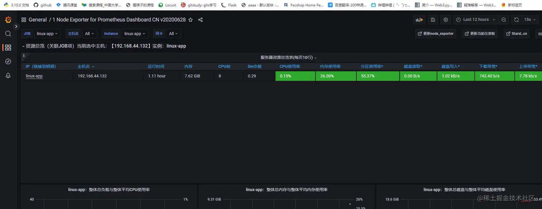Add a new panel to dashboard
This screenshot has height=209, width=542.
419,20
